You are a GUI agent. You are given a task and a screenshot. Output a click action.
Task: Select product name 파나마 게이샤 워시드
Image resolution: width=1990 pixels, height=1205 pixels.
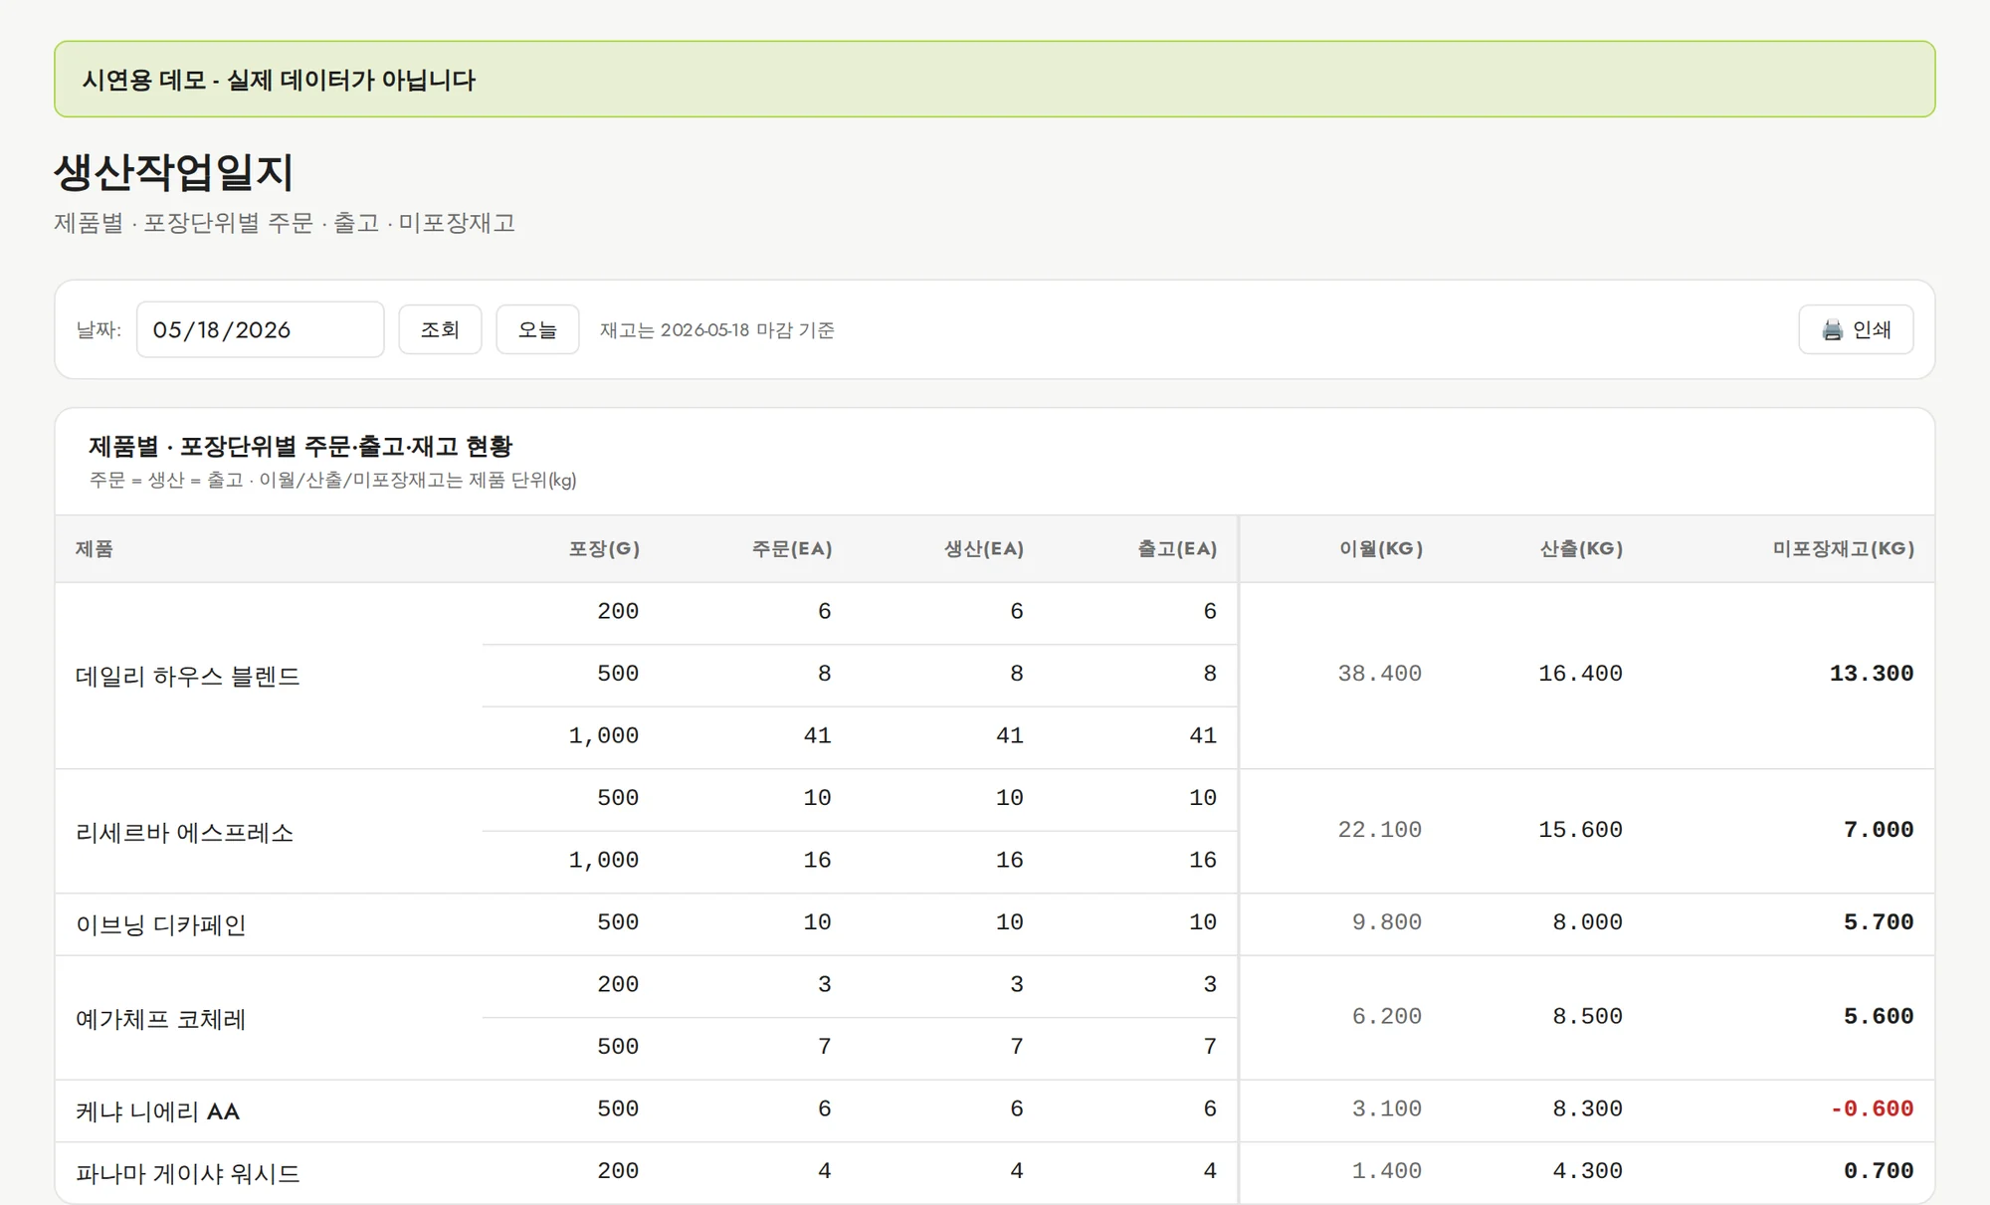point(188,1174)
